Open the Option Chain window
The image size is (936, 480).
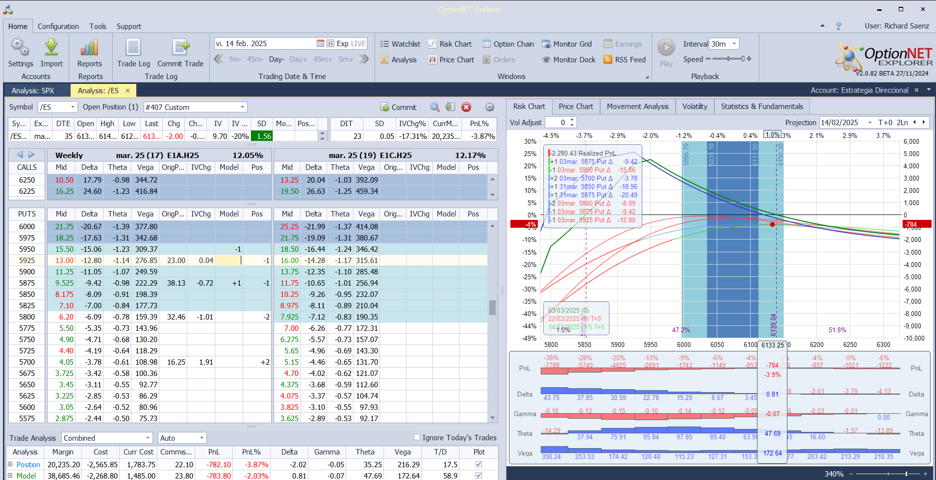(x=507, y=44)
